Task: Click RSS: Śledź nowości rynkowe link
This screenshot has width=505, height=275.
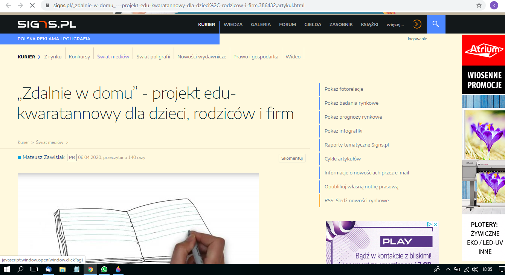Action: [356, 200]
